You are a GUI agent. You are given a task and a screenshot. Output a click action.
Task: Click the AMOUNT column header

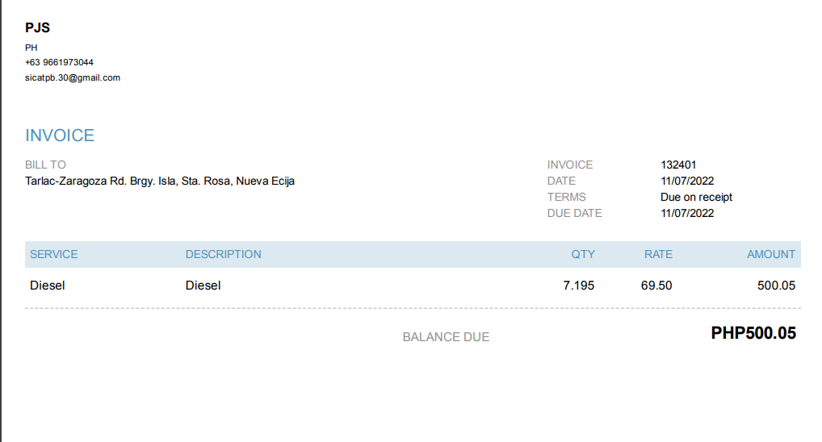(771, 254)
